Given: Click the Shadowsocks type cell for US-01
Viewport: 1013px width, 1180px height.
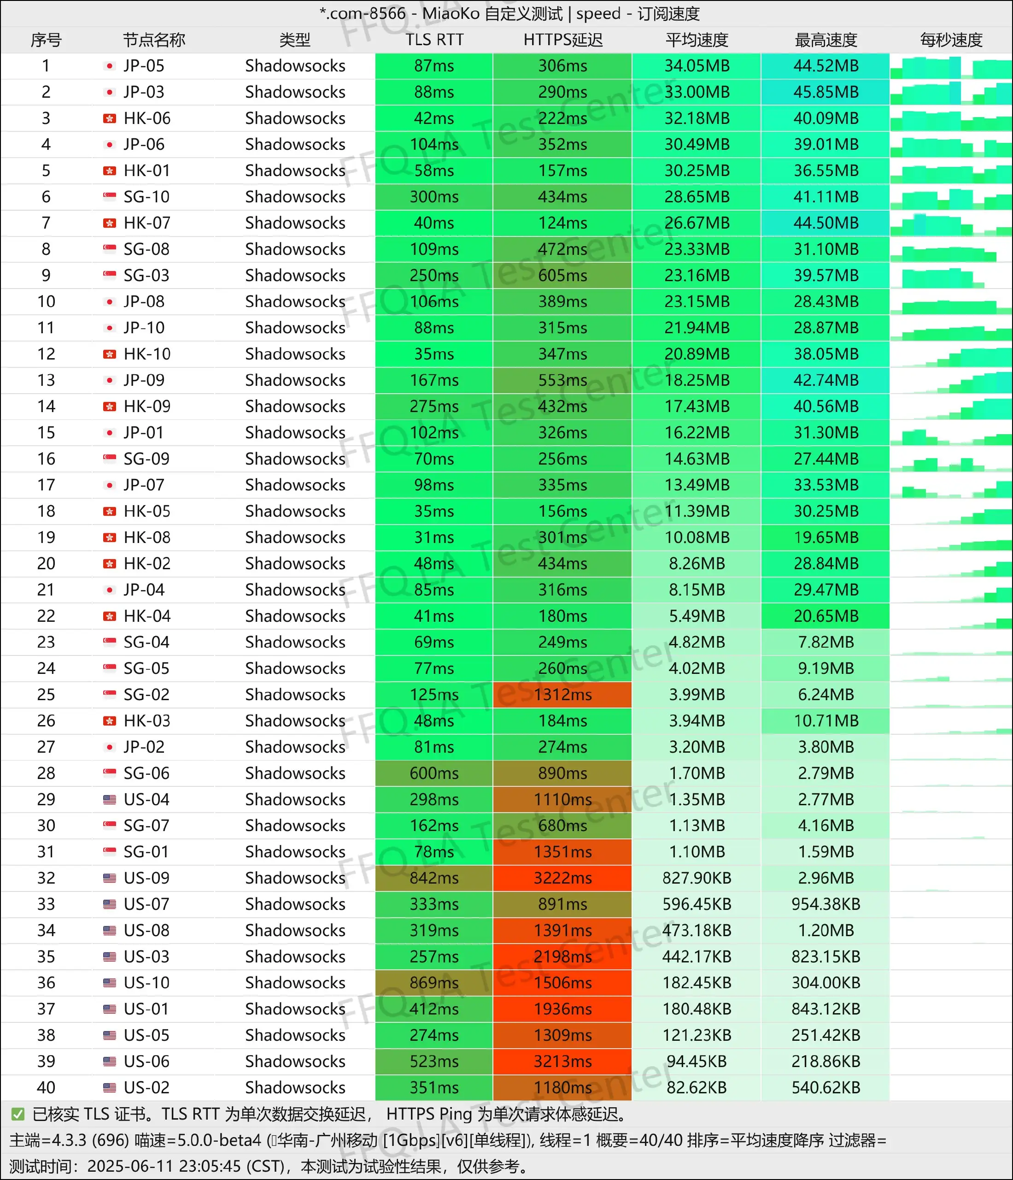Looking at the screenshot, I should pyautogui.click(x=295, y=1009).
